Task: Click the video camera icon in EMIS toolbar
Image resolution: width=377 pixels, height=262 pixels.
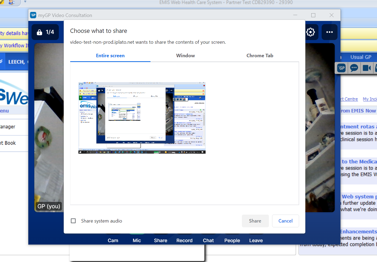Action: point(367,68)
